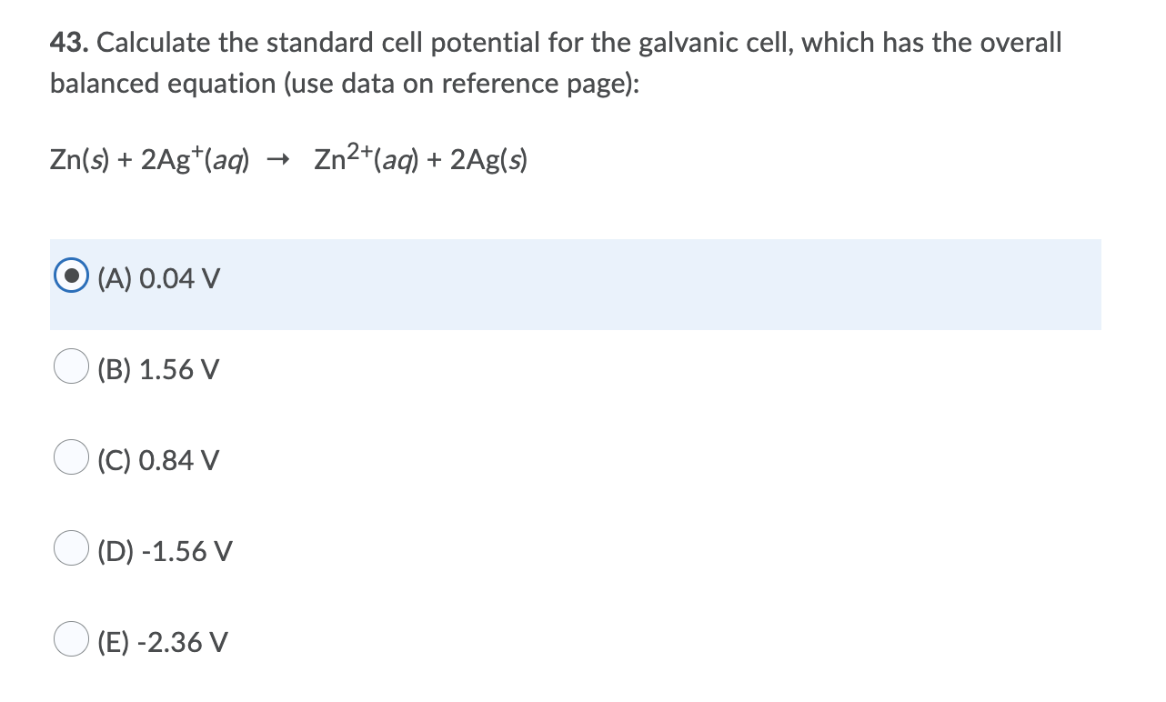Click the question number 43 heading
This screenshot has height=702, width=1166.
[x=66, y=42]
